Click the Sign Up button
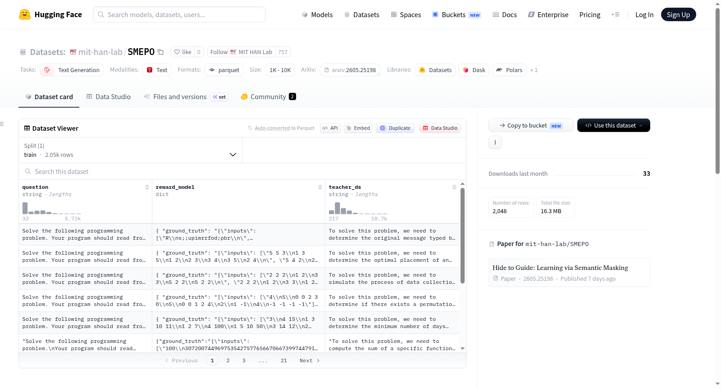 tap(678, 14)
